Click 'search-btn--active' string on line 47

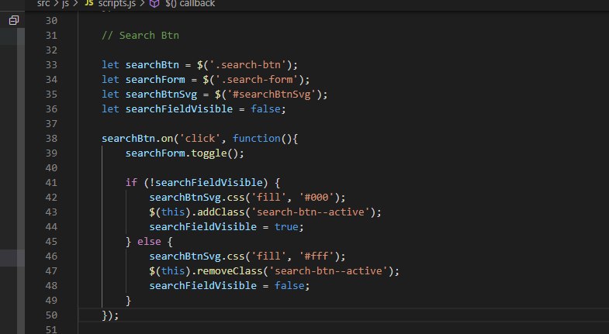click(328, 271)
